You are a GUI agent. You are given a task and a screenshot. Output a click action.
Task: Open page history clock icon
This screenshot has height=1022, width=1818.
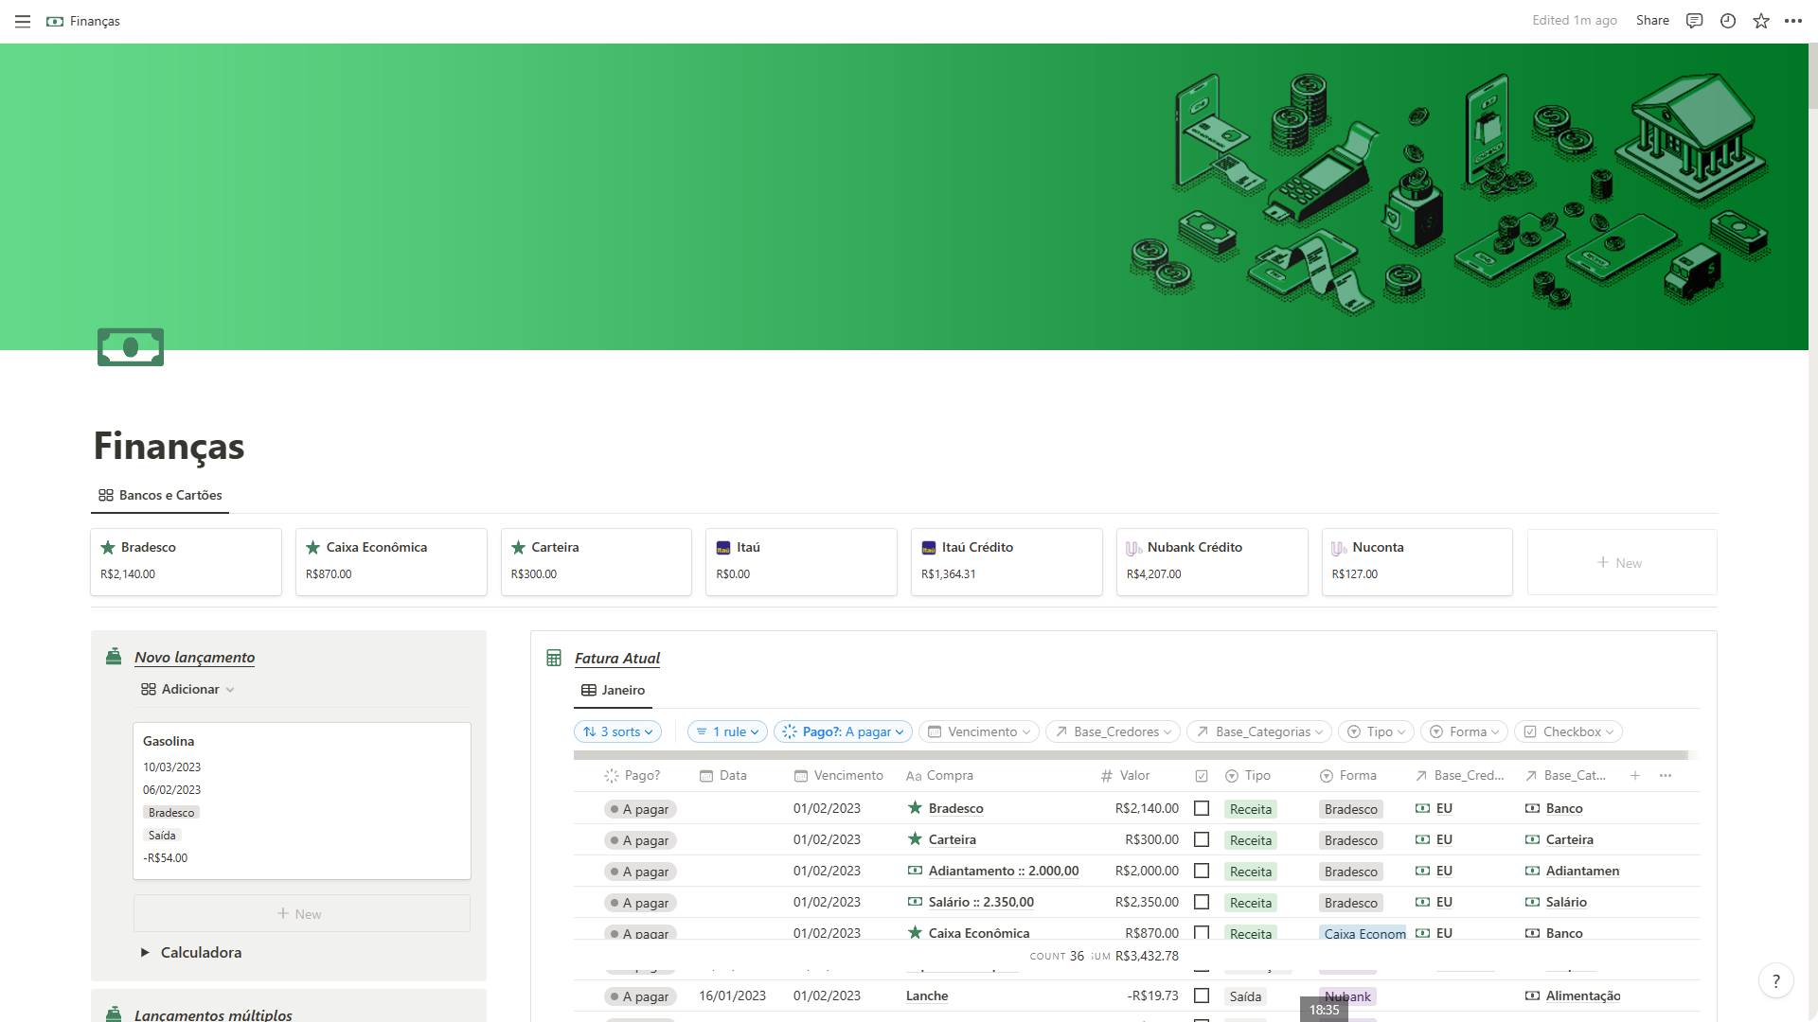(1728, 21)
